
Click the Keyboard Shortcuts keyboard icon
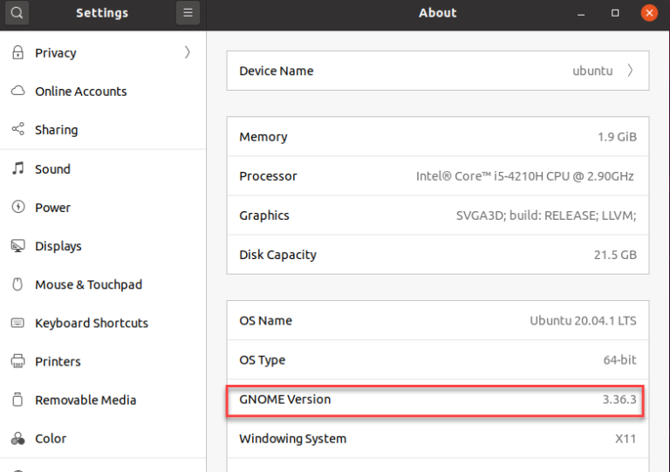pos(17,323)
